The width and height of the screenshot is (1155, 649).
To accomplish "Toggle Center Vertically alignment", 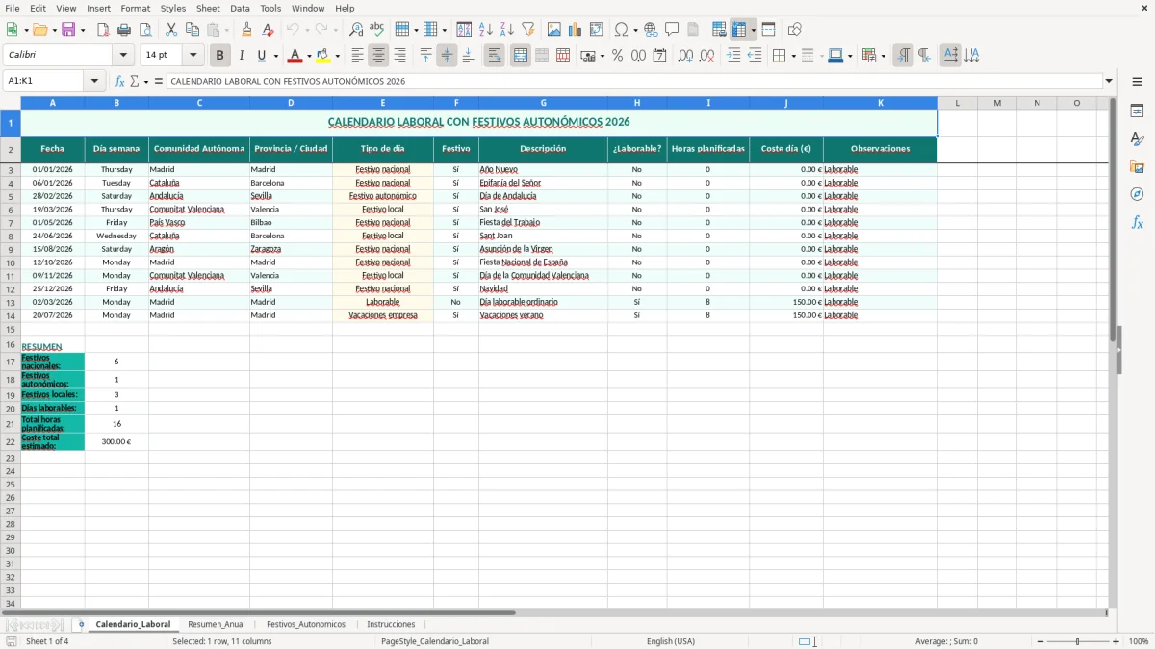I will tap(447, 56).
